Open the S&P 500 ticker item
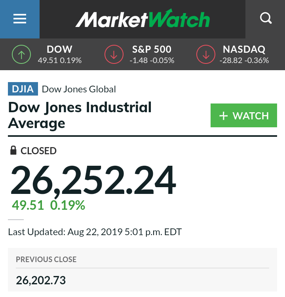The image size is (285, 297). pos(139,54)
